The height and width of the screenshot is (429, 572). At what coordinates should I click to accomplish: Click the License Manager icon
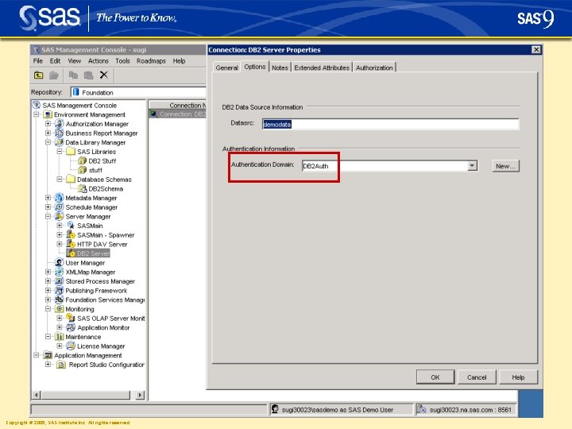click(71, 346)
